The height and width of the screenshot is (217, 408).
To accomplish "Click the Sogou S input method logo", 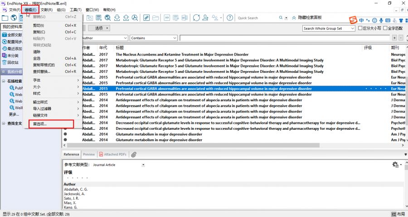I will pos(353,20).
